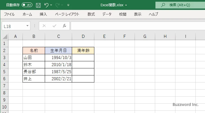Screen dimensions: 205x113
Task: Select column C header
Action: click(59, 36)
